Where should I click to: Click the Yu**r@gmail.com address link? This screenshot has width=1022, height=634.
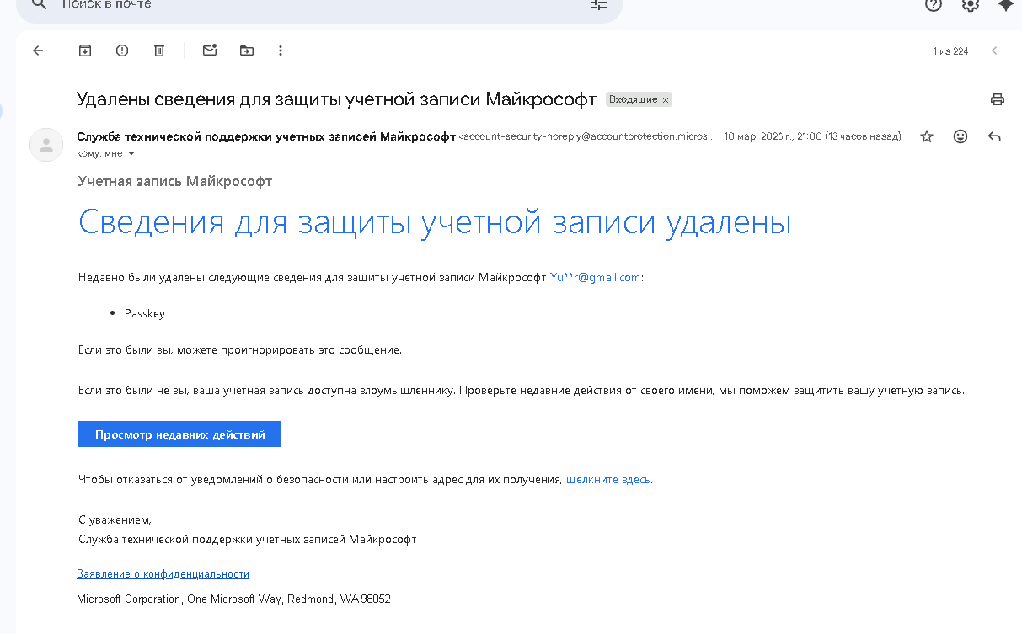click(596, 277)
